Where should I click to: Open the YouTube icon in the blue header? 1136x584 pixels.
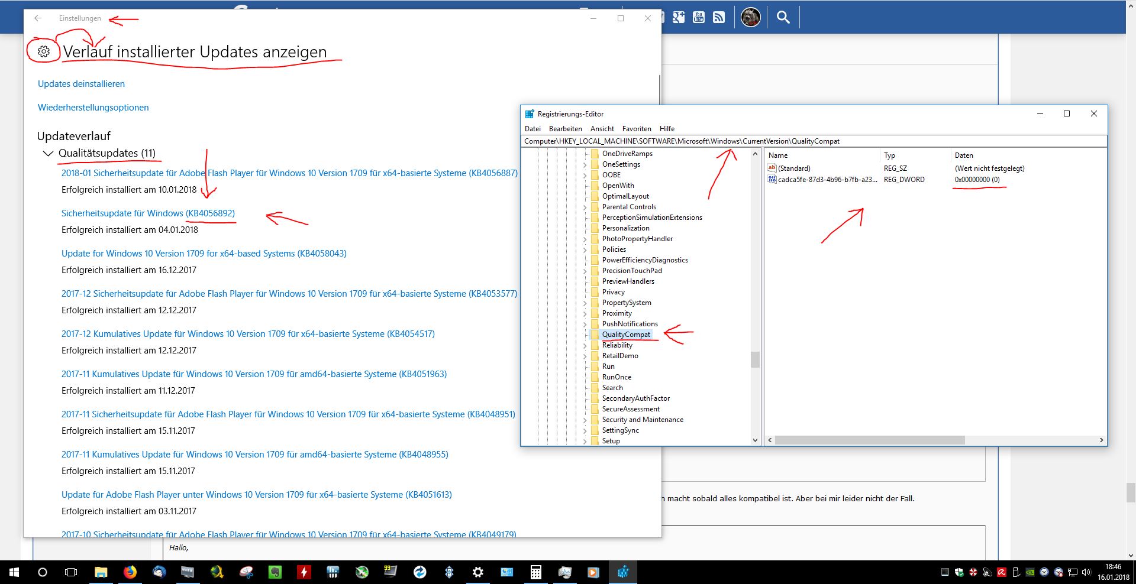pos(699,17)
